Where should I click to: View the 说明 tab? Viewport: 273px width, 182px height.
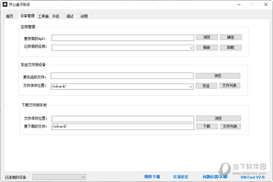84,16
